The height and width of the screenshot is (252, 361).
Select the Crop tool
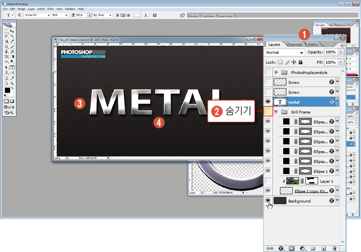pos(6,41)
